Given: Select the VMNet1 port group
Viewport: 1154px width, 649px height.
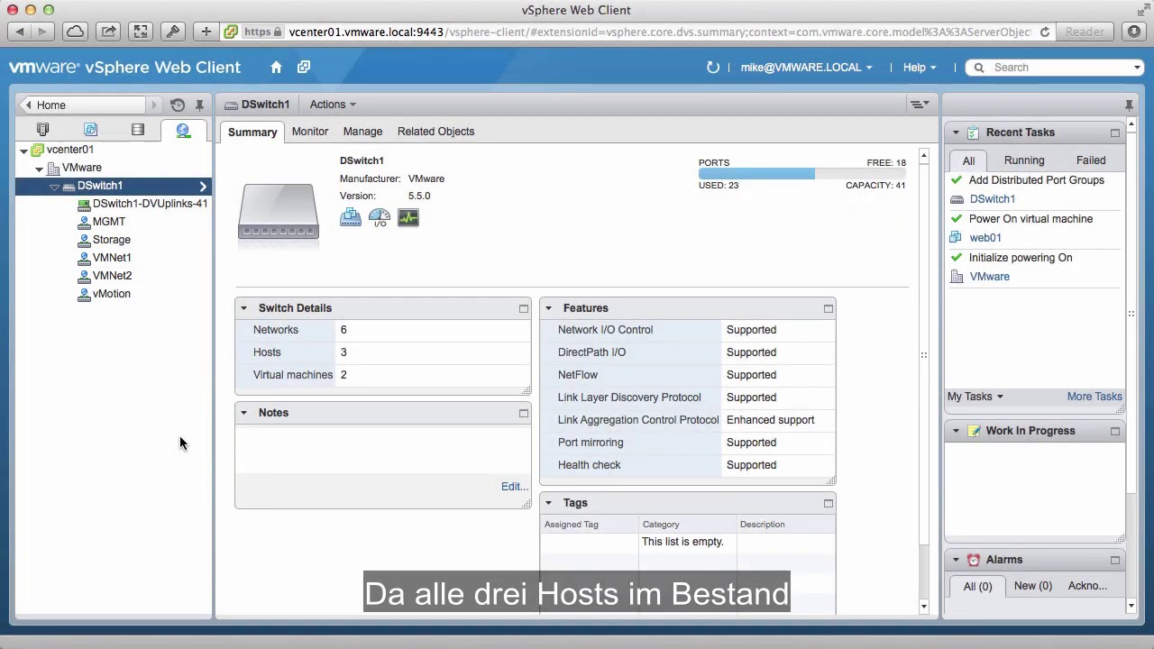Looking at the screenshot, I should tap(112, 258).
